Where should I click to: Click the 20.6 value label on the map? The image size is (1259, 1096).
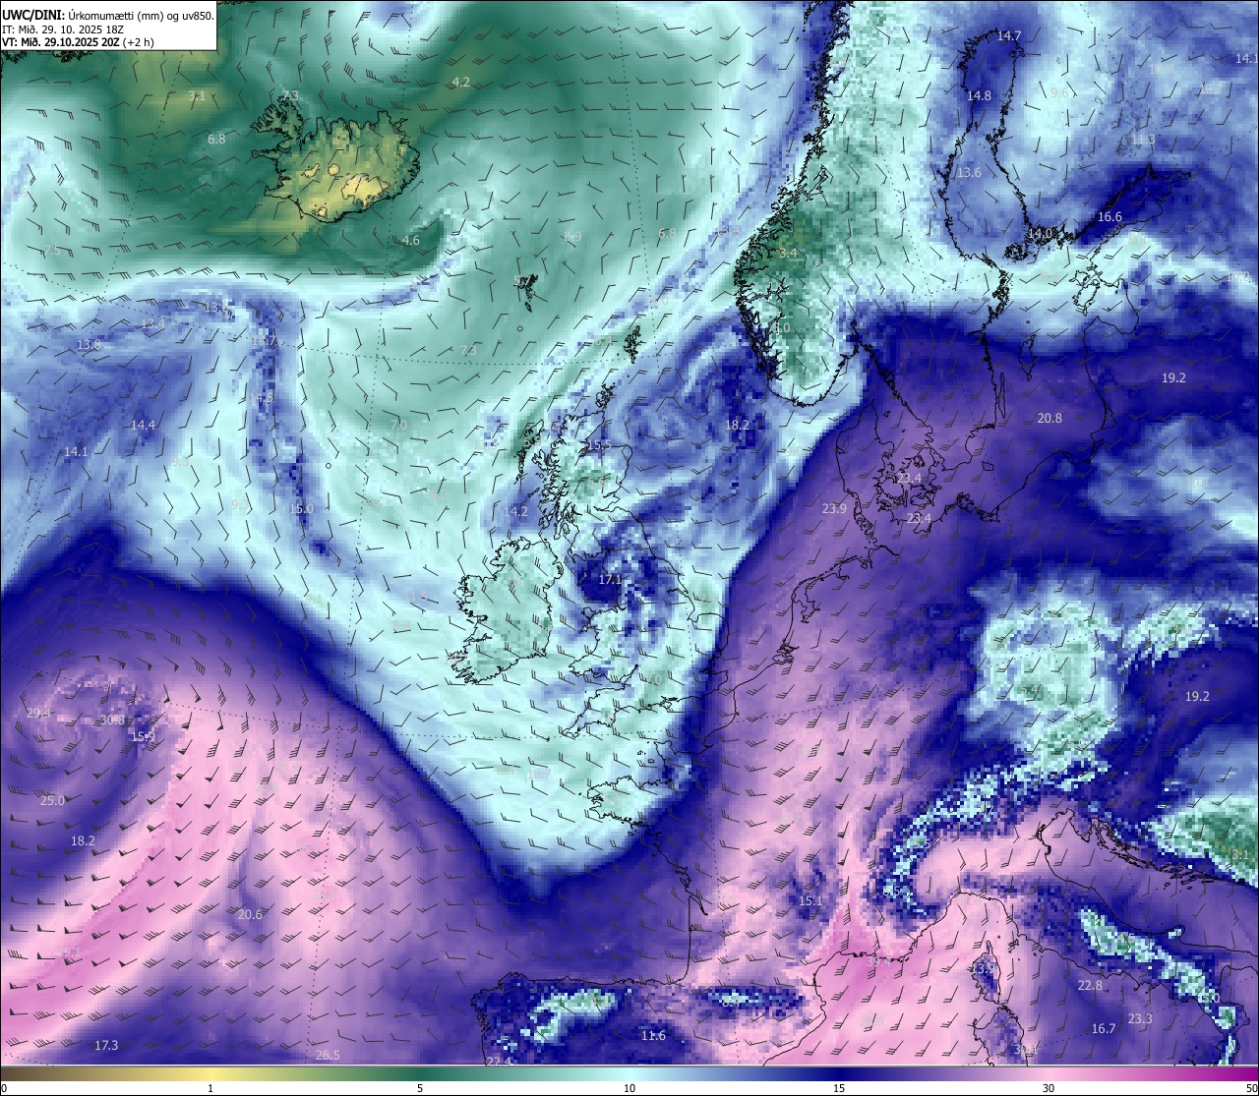[250, 915]
